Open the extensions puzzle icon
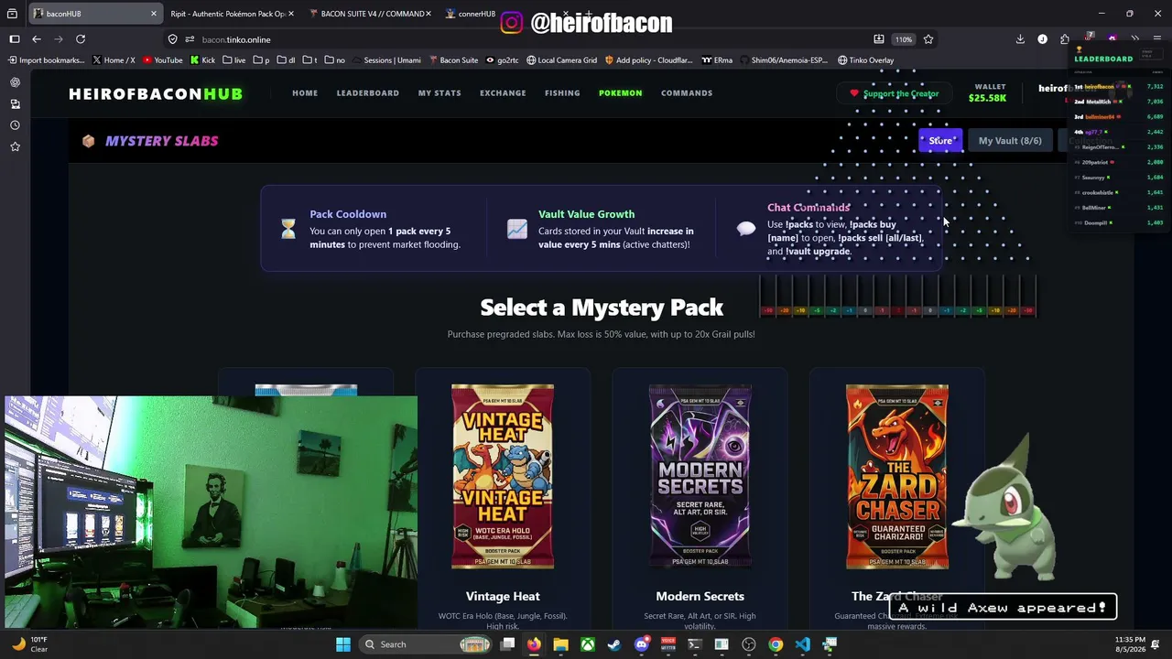 point(1065,39)
